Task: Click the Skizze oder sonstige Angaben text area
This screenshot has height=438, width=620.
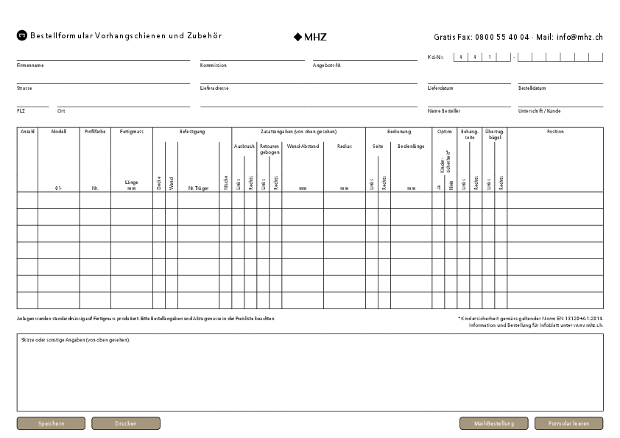Action: [x=309, y=375]
